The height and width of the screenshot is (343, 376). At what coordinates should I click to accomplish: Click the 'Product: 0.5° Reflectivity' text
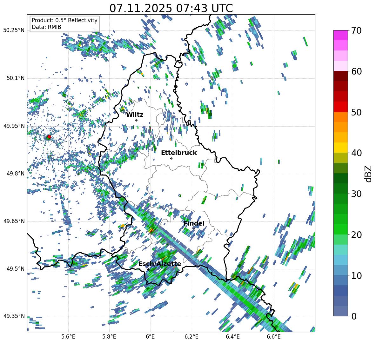[64, 20]
